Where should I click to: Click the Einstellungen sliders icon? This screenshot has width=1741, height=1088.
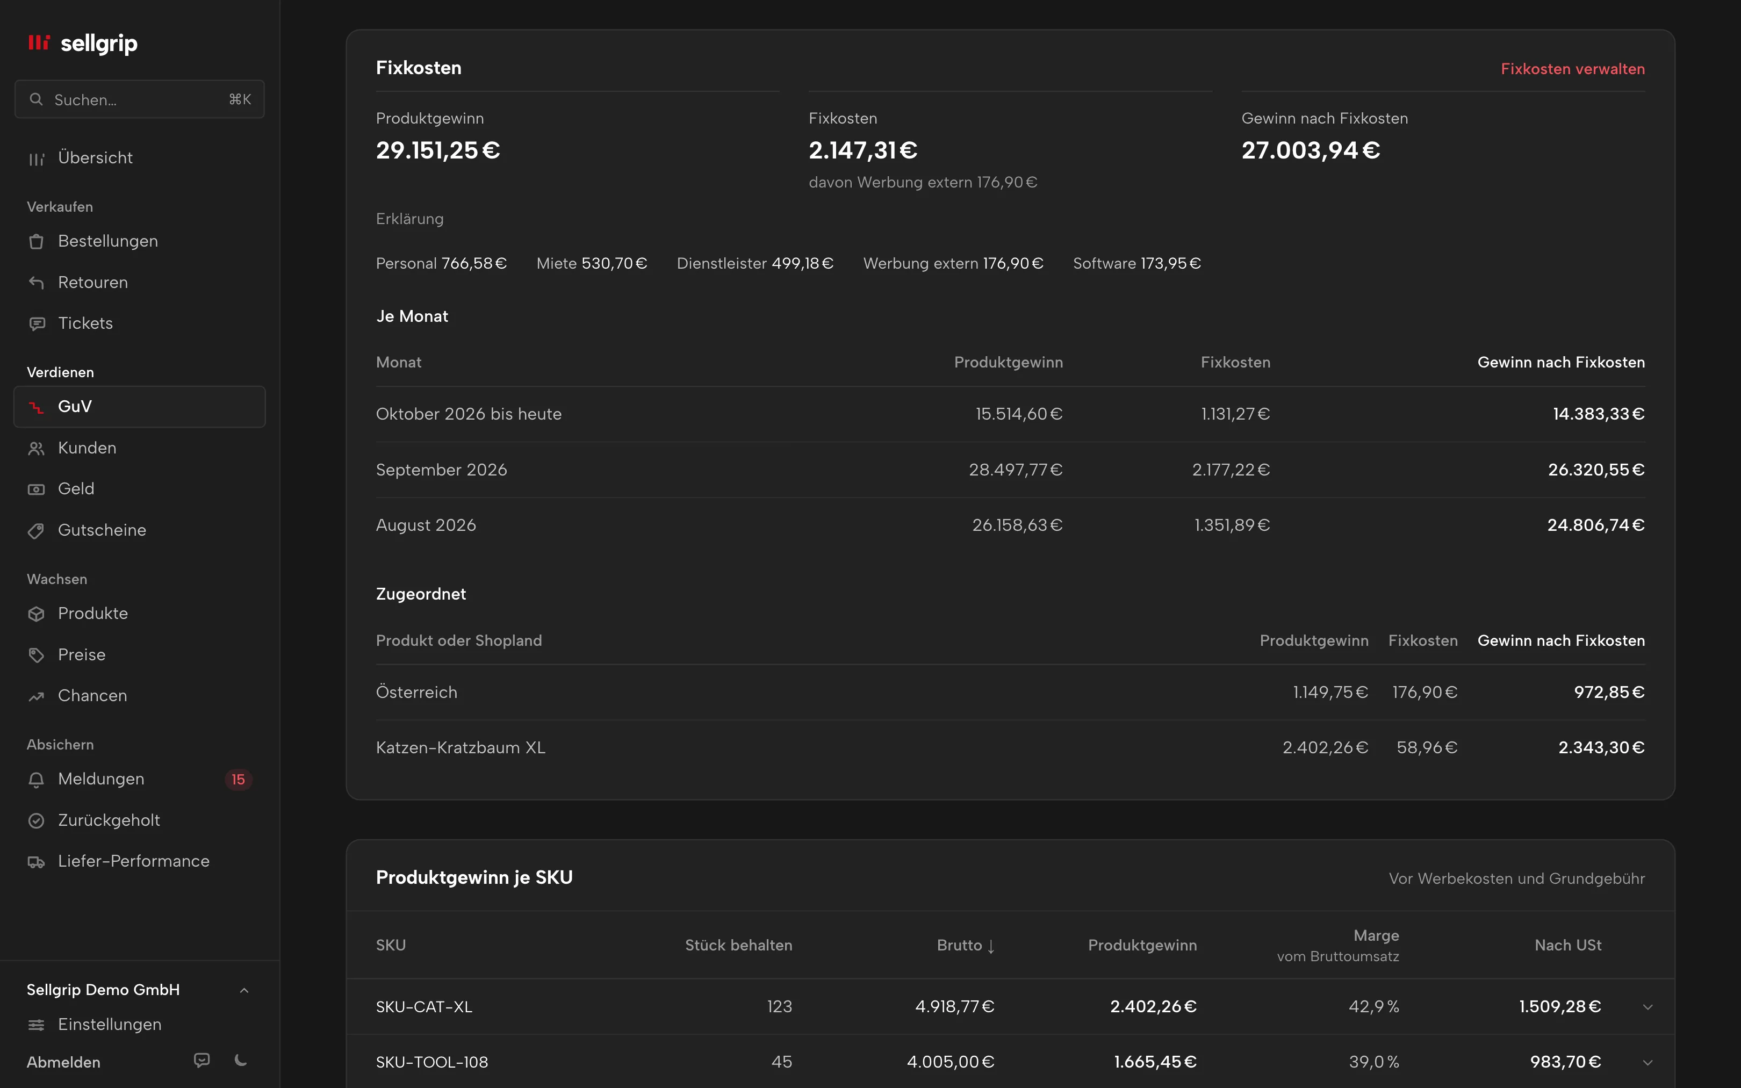[36, 1025]
